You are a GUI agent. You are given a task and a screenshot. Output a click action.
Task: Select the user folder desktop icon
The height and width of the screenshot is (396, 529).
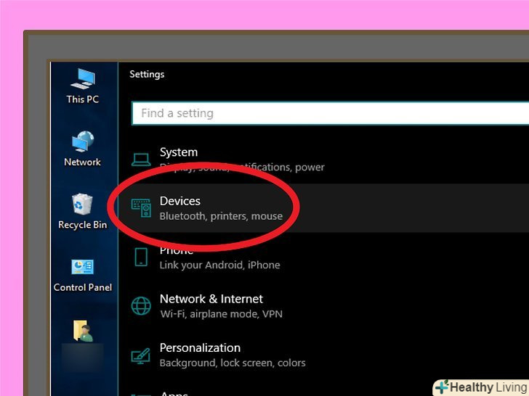(82, 331)
